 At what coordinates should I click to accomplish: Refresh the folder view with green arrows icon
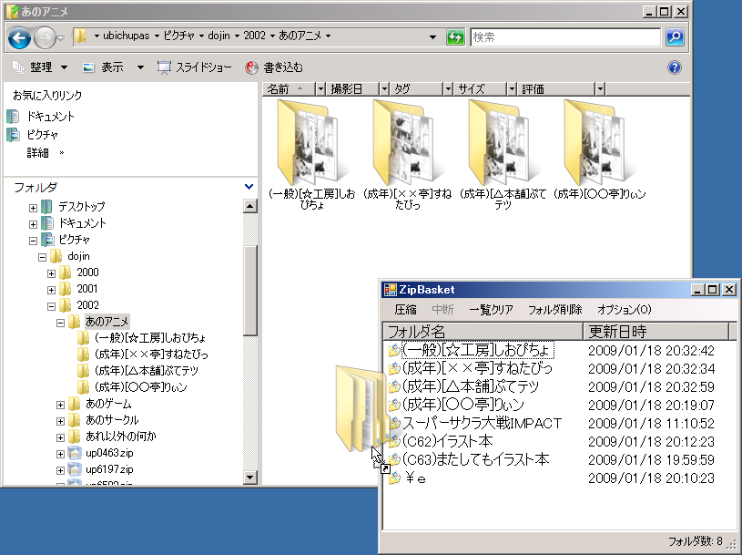tap(455, 37)
